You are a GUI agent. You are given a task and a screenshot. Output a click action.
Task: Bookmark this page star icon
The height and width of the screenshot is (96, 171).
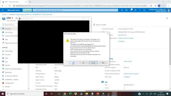(151, 6)
